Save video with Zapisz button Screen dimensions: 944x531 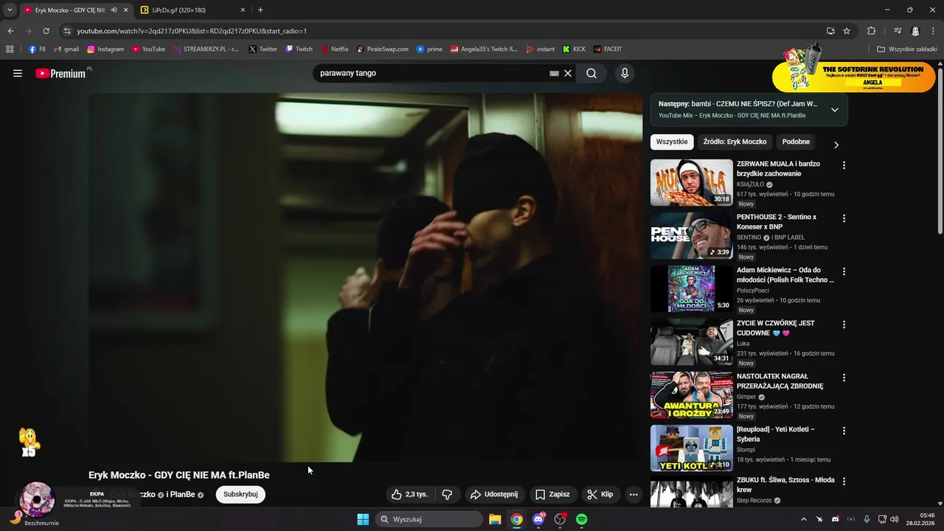point(552,494)
